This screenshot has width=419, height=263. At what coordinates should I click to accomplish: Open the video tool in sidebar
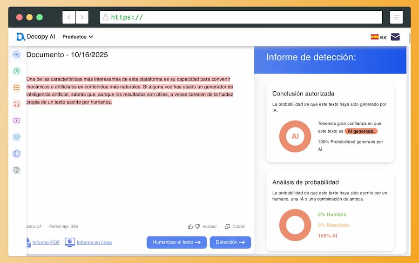click(x=17, y=121)
